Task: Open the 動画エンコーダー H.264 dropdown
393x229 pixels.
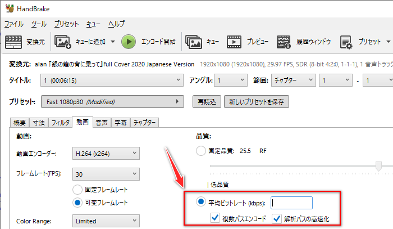Action: pyautogui.click(x=106, y=154)
